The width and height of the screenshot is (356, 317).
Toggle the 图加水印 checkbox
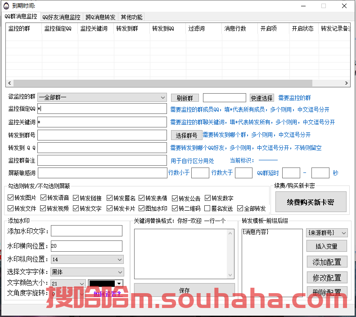pyautogui.click(x=142, y=208)
